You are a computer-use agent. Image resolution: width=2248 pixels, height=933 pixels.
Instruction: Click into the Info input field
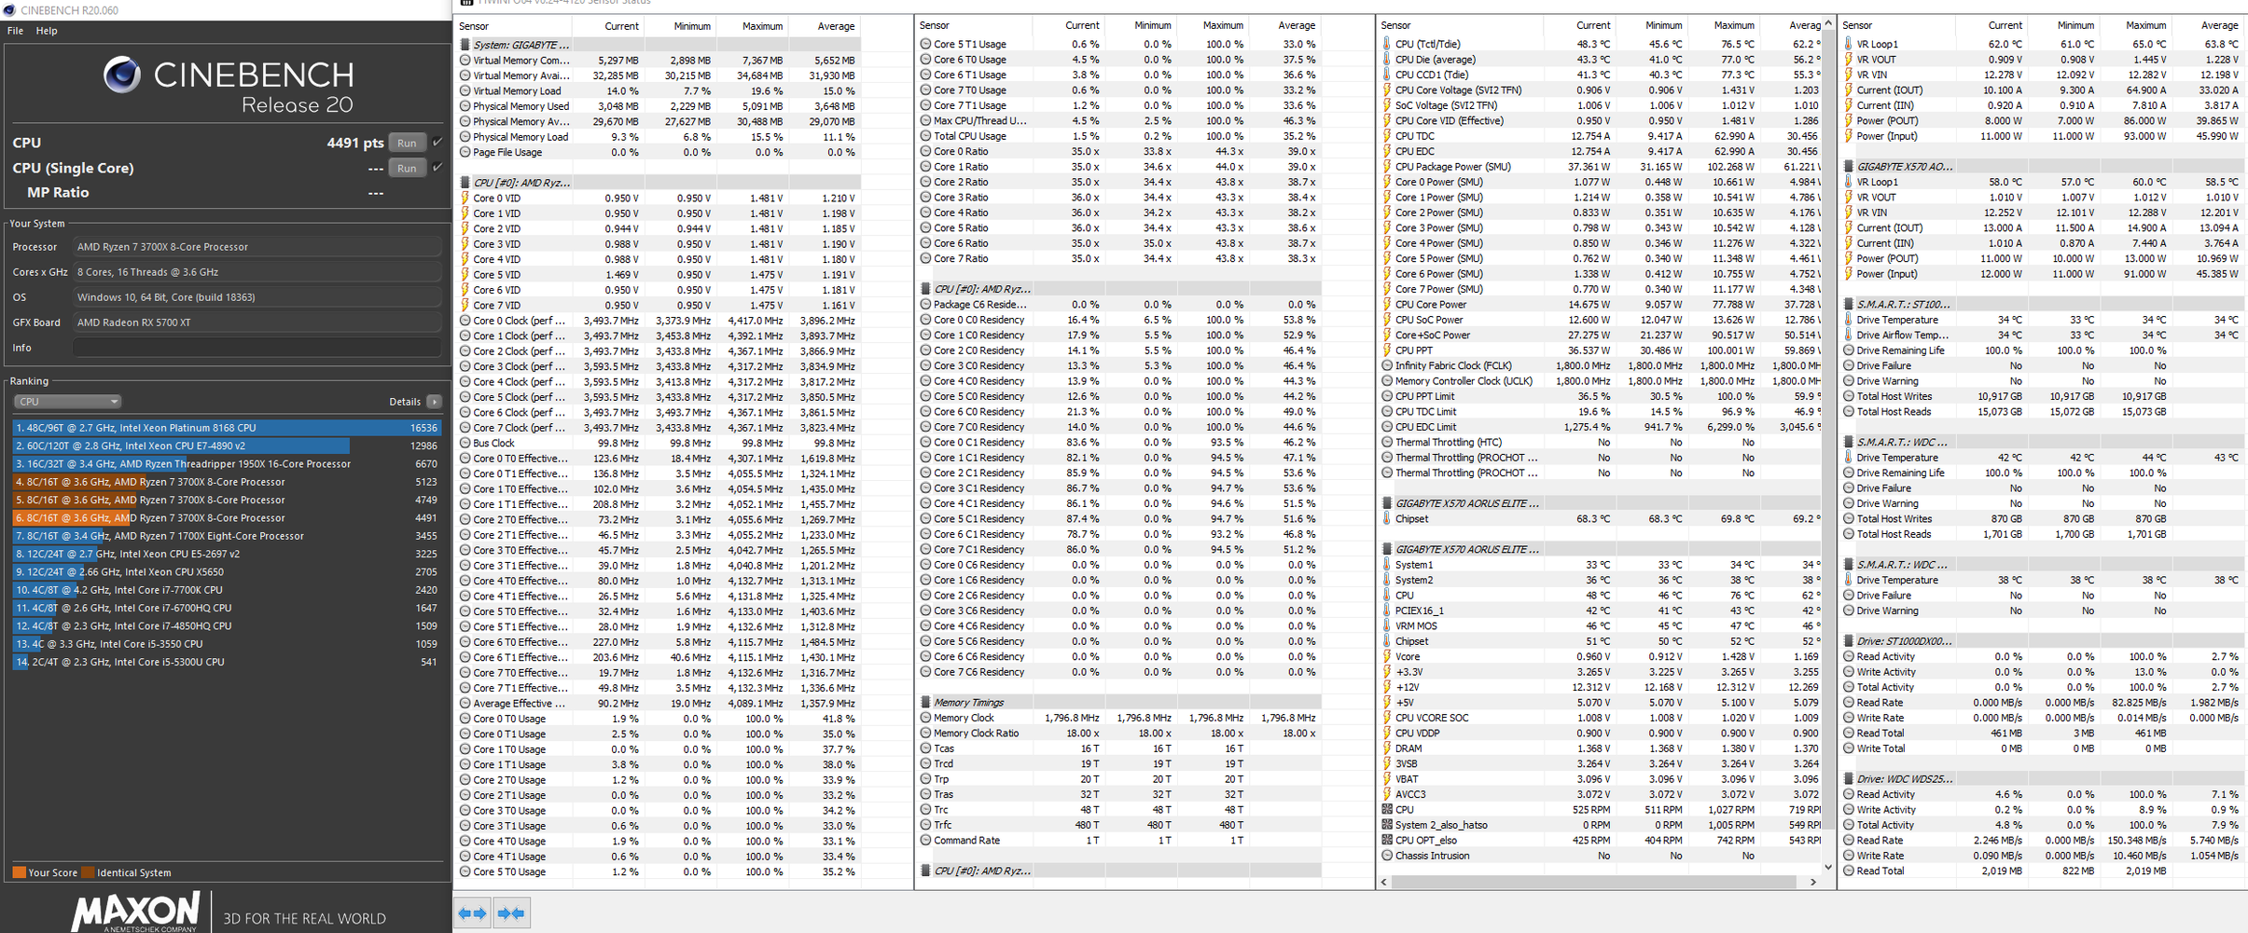(257, 348)
